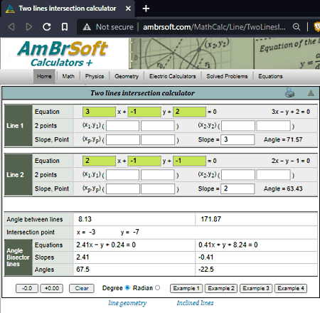This screenshot has height=313, width=320.
Task: Click the +0.00 decimal places button
Action: point(52,288)
